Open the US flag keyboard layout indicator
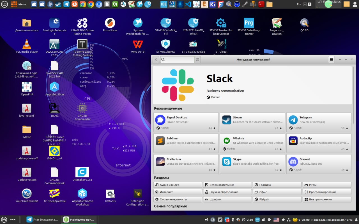The width and height of the screenshot is (359, 224). click(276, 220)
